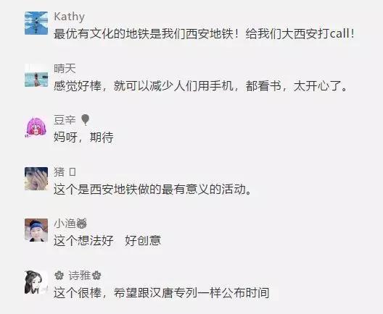
Task: Click the cat emoji after 小渔
Action: [x=81, y=224]
